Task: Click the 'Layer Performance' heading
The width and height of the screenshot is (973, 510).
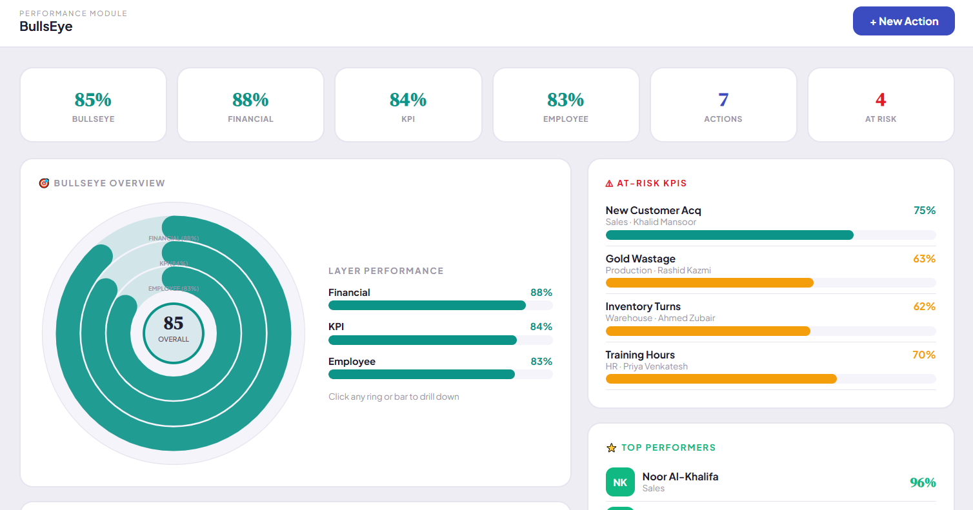Action: pyautogui.click(x=386, y=271)
